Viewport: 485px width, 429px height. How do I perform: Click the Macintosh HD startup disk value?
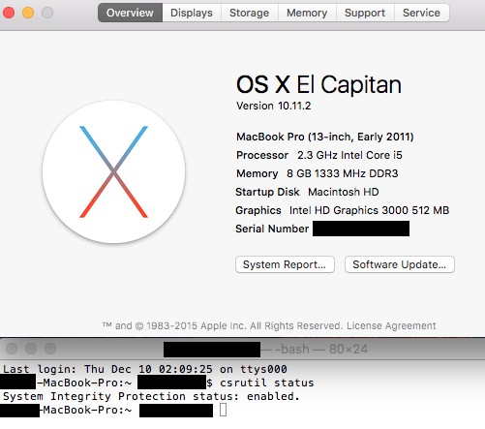(344, 192)
